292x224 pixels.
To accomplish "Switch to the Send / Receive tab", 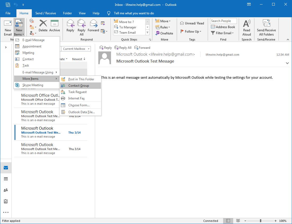I will click(x=46, y=13).
